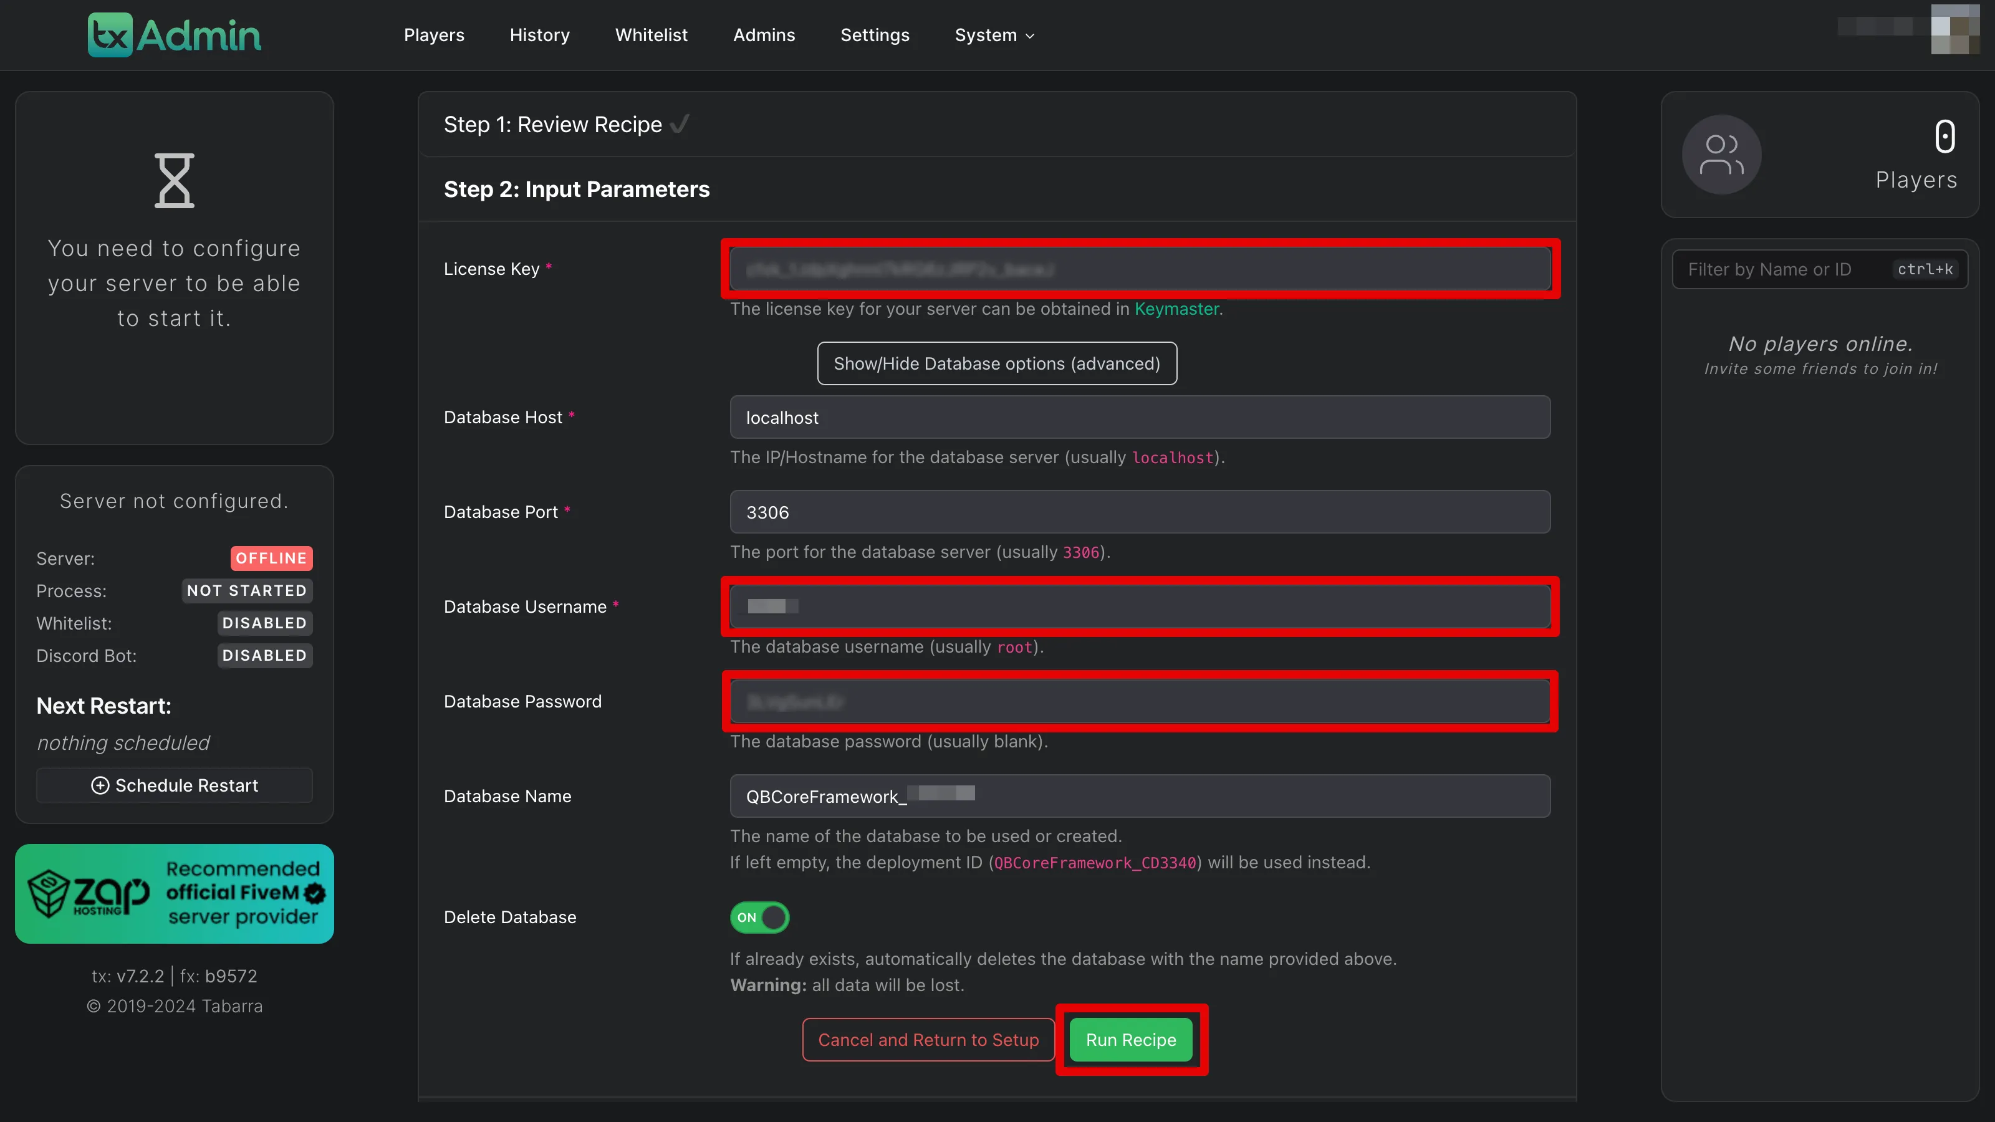1995x1122 pixels.
Task: Click the Admins tab
Action: pos(763,34)
